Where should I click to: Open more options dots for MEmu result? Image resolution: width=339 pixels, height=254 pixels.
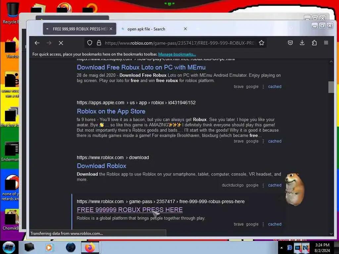pyautogui.click(x=263, y=87)
